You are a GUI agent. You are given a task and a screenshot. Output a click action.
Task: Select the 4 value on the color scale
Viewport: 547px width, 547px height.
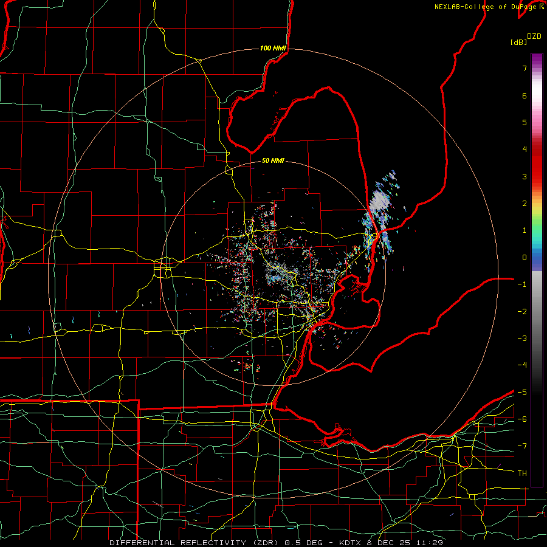(x=525, y=150)
